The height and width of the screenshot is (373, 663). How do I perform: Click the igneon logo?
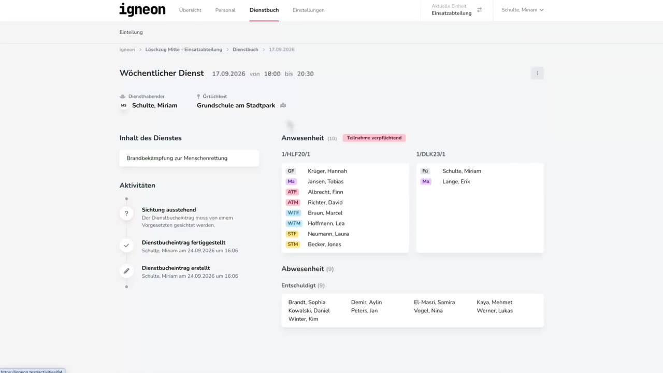pyautogui.click(x=142, y=10)
